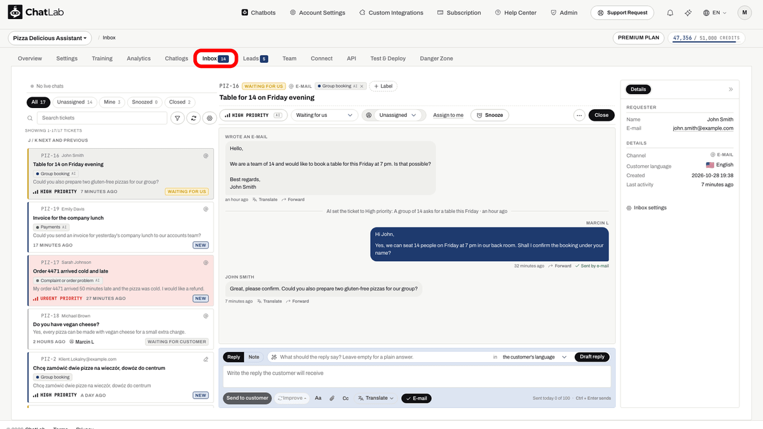Open the EN language selector
The height and width of the screenshot is (429, 763).
(x=715, y=13)
